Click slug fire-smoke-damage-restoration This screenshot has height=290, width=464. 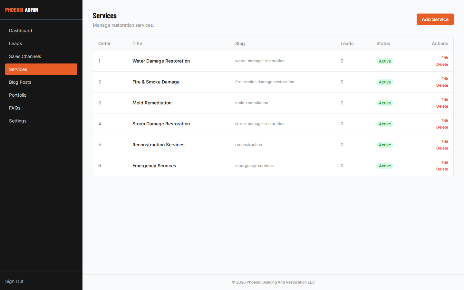(265, 82)
